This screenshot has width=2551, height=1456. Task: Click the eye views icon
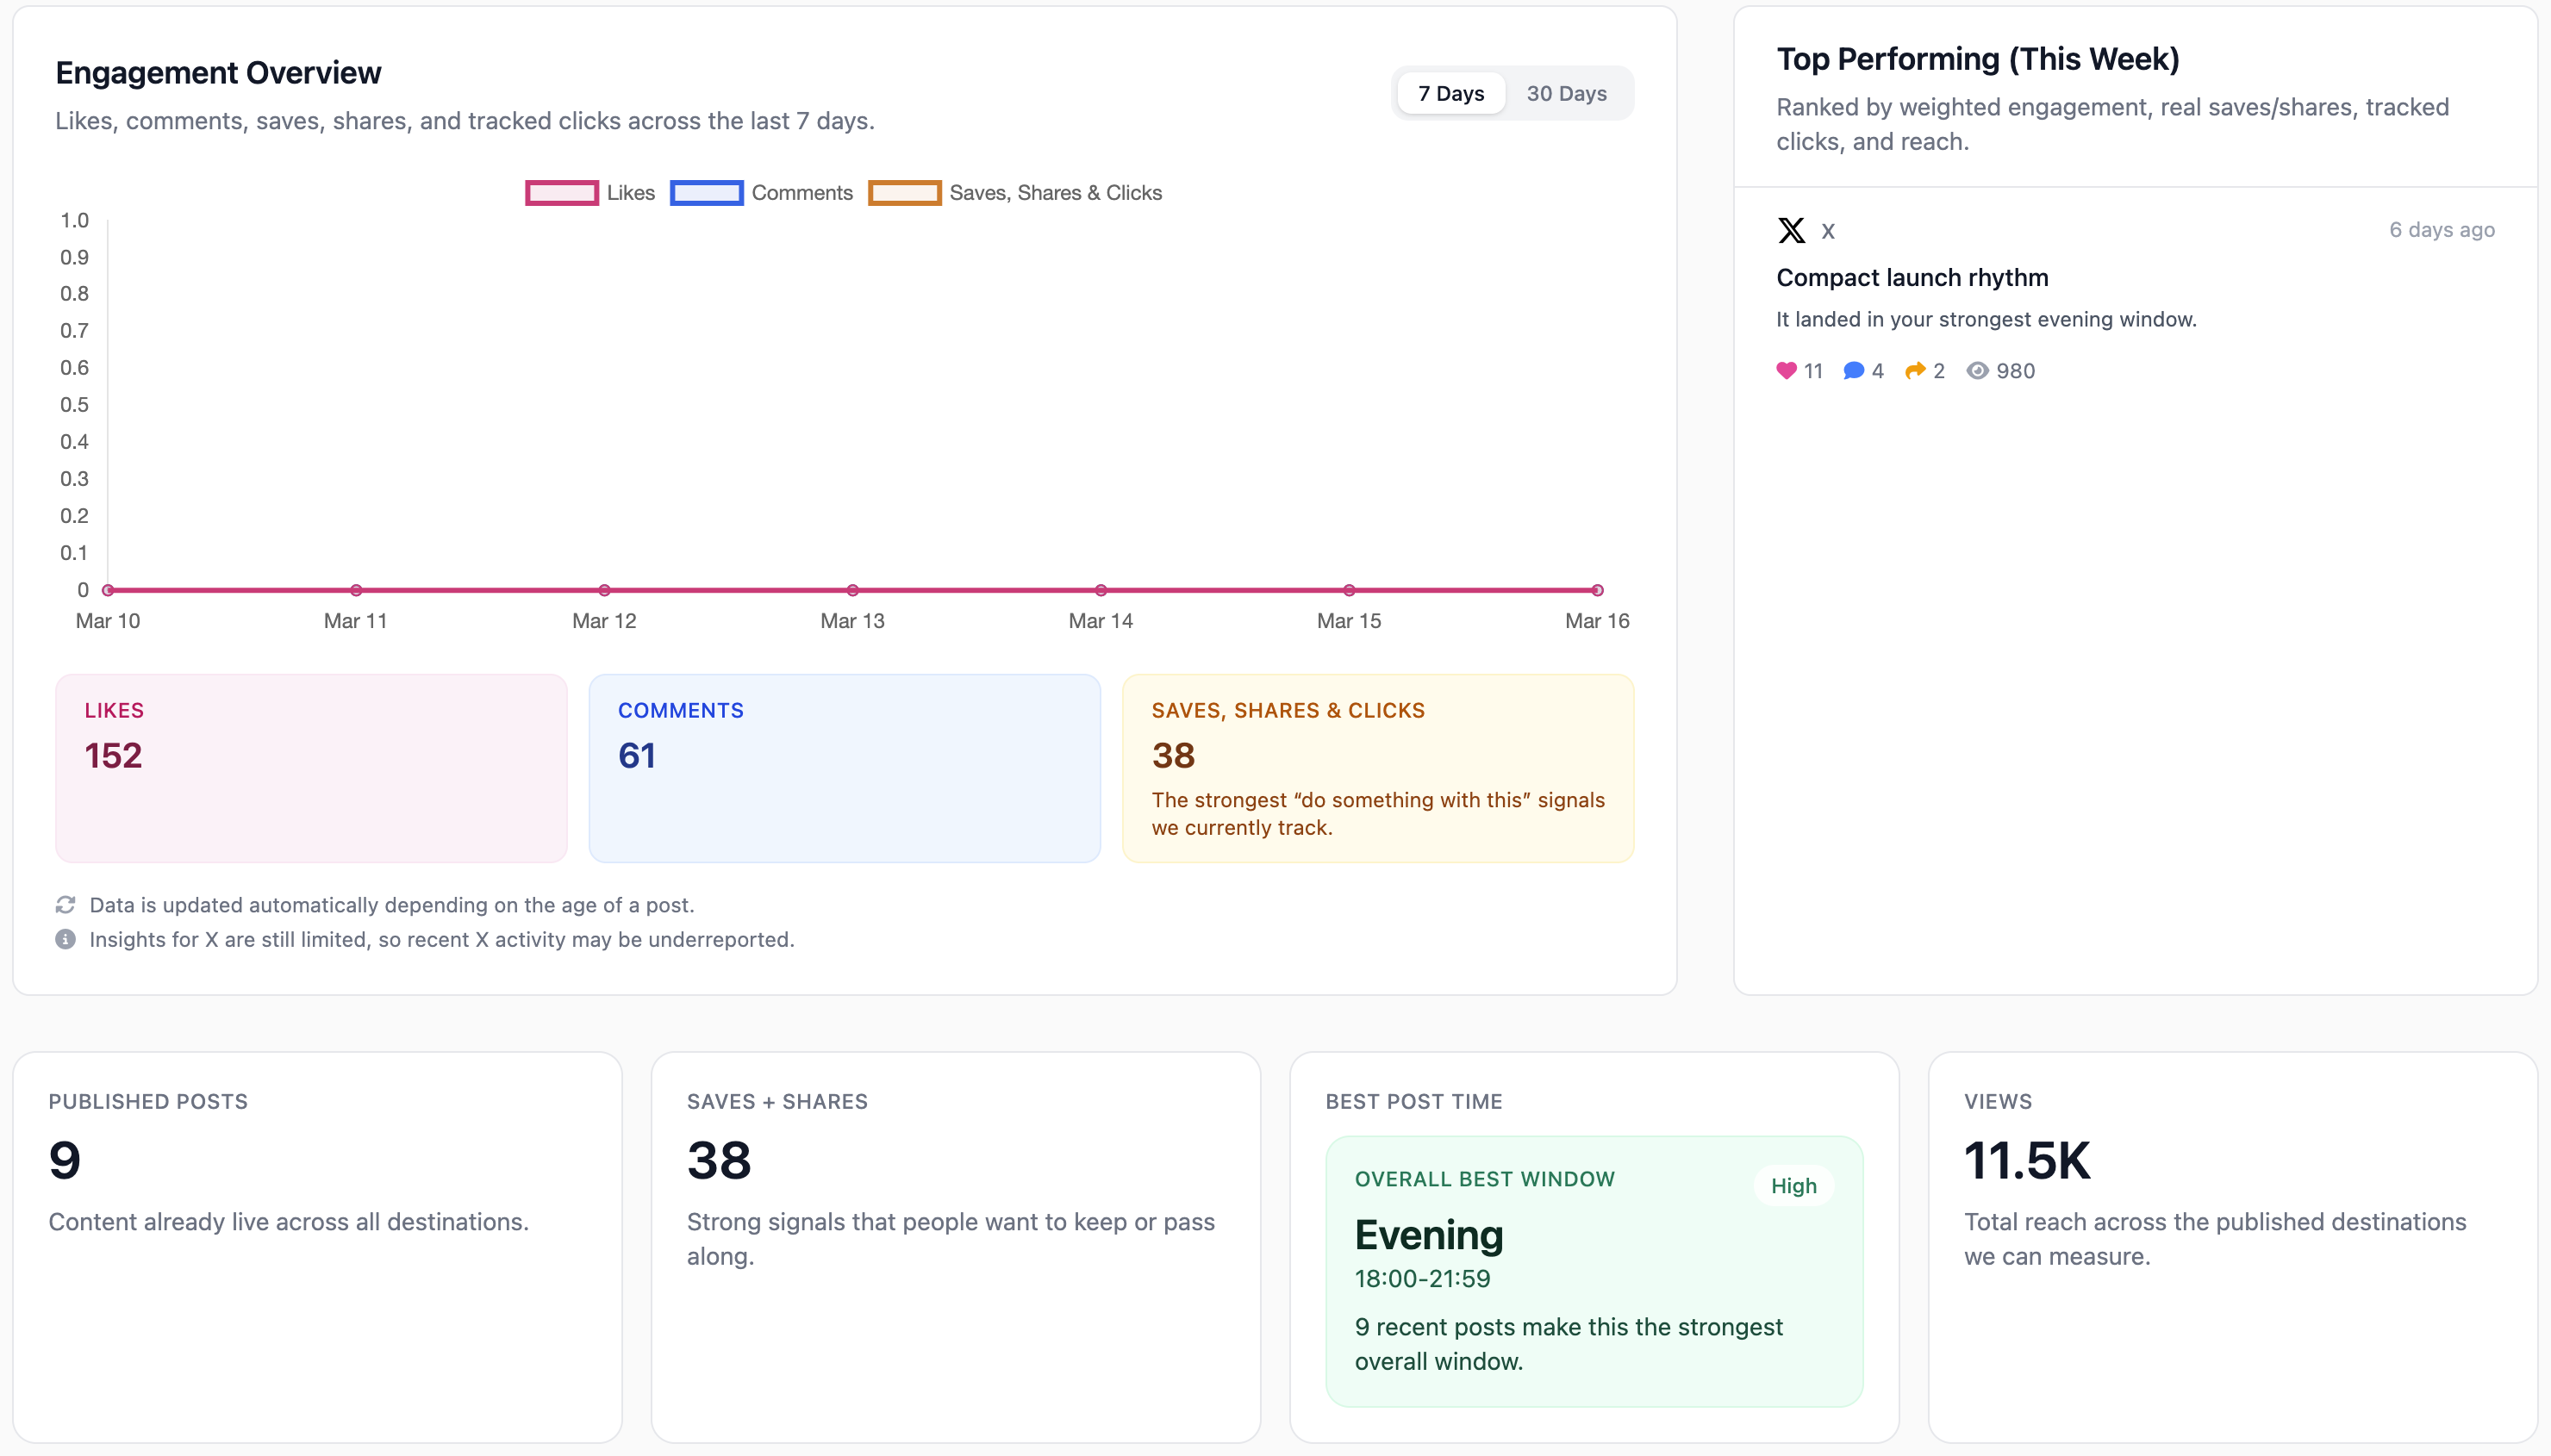(x=1977, y=371)
